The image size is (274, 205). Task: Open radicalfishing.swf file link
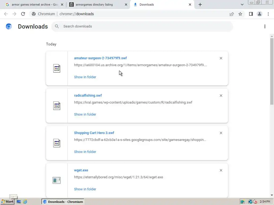pyautogui.click(x=88, y=96)
